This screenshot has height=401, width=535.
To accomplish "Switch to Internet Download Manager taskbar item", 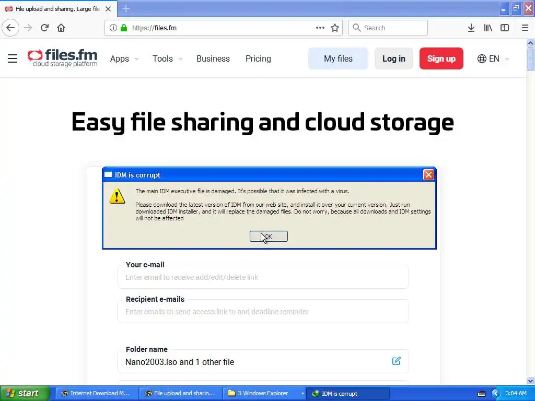I will 97,394.
